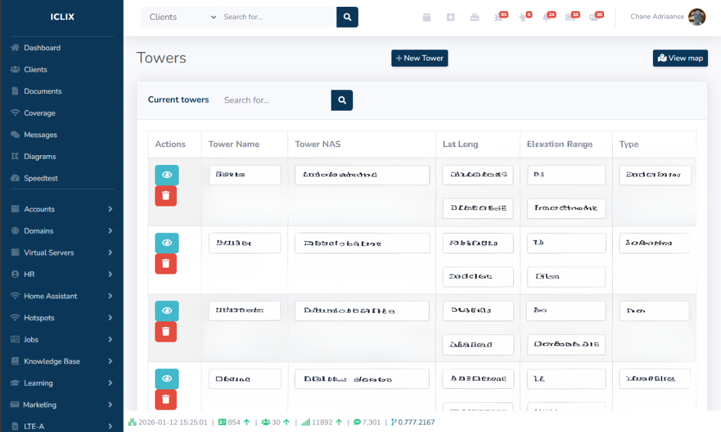The width and height of the screenshot is (721, 432).
Task: Click the search icon beside Current towers
Action: click(x=342, y=100)
